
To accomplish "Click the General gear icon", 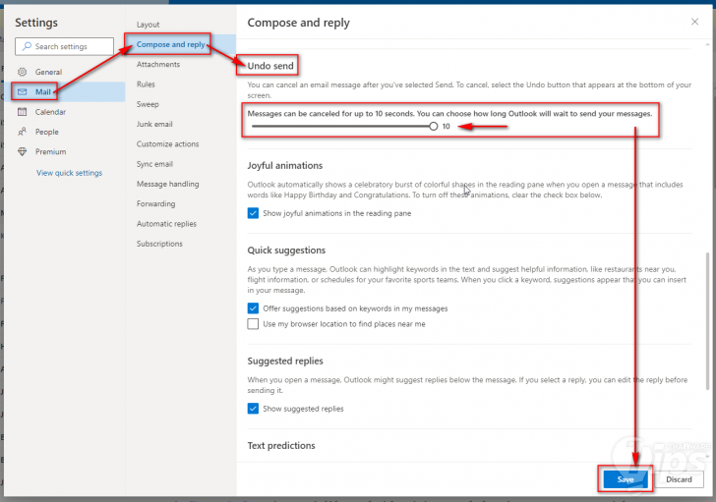I will (22, 72).
